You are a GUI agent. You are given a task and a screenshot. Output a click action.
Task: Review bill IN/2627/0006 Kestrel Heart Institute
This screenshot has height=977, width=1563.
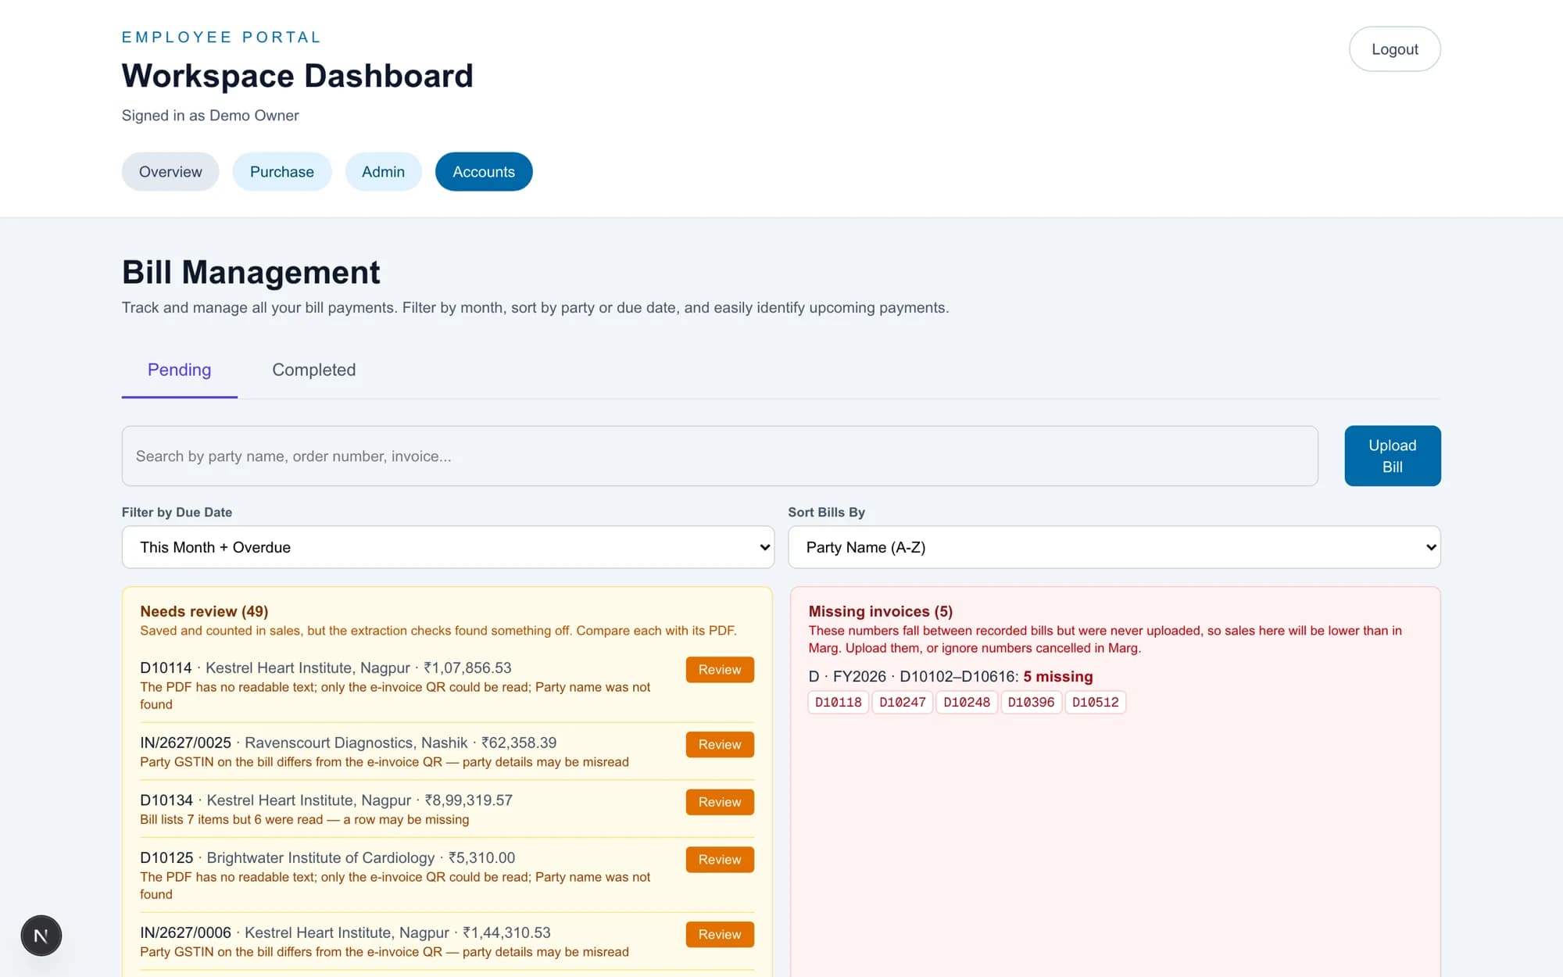tap(720, 935)
